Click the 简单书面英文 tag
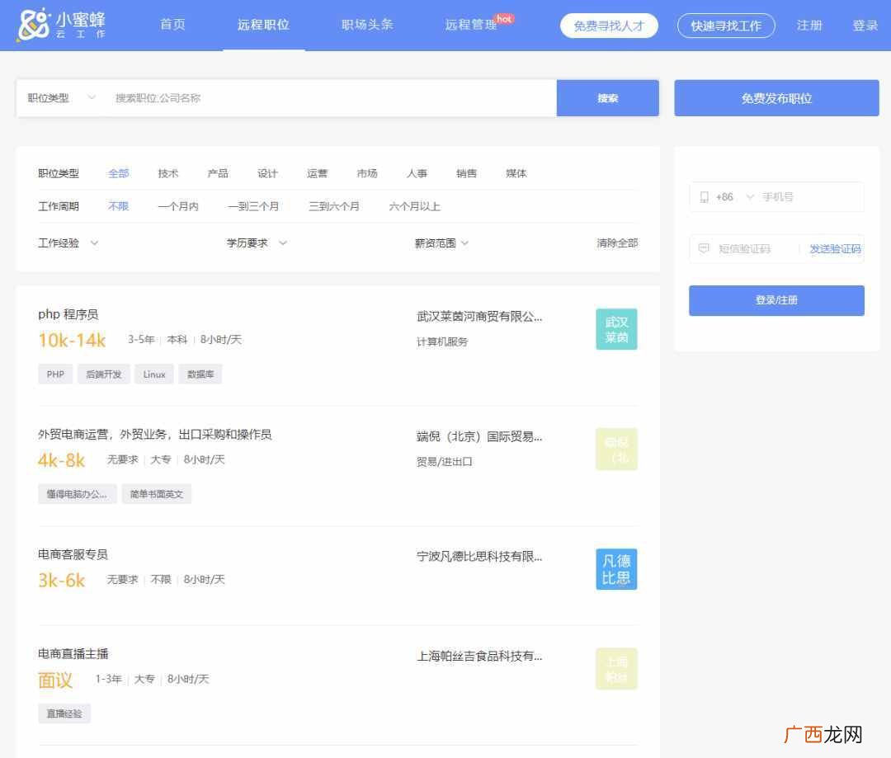This screenshot has width=891, height=758. point(156,494)
